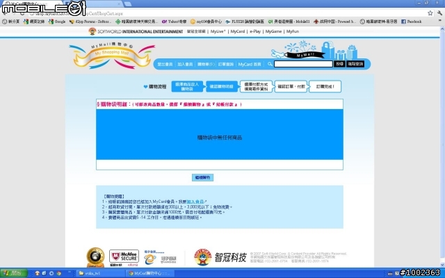Click the 訂購完成 shopping flow step
445x278 pixels.
[x=325, y=86]
